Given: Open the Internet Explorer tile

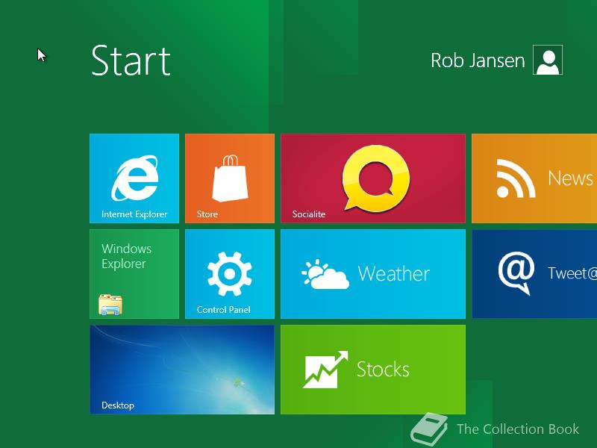Looking at the screenshot, I should pyautogui.click(x=134, y=178).
